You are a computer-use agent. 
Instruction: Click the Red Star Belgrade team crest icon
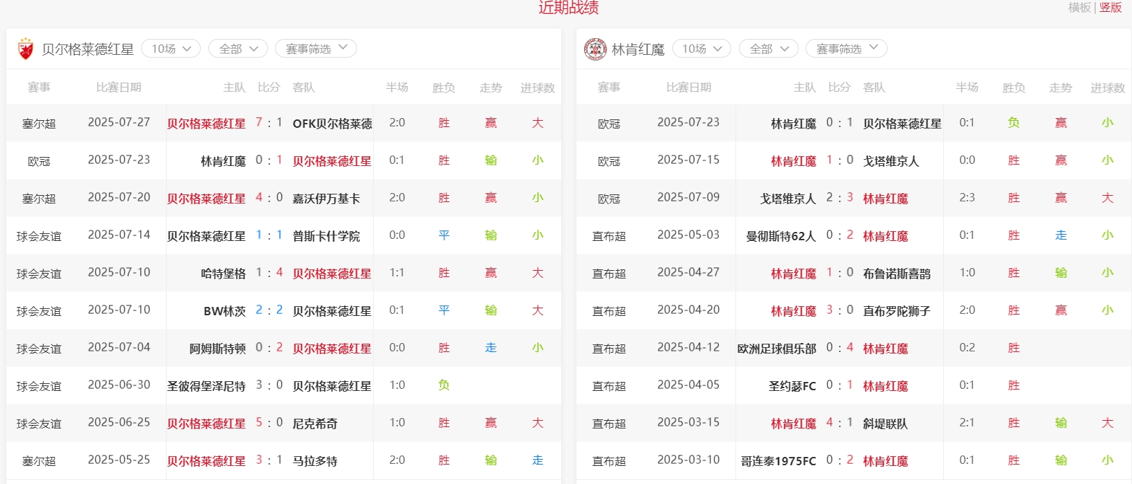26,49
